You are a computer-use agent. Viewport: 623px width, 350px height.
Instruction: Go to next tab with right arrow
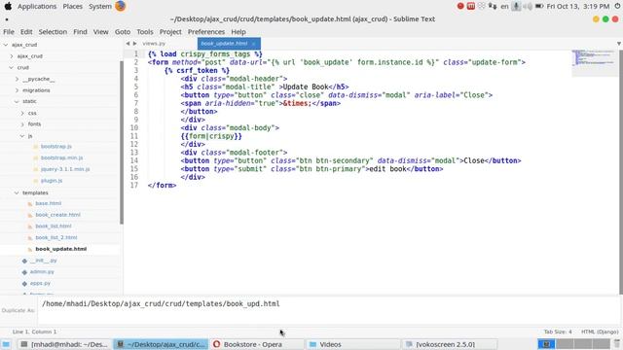(135, 43)
